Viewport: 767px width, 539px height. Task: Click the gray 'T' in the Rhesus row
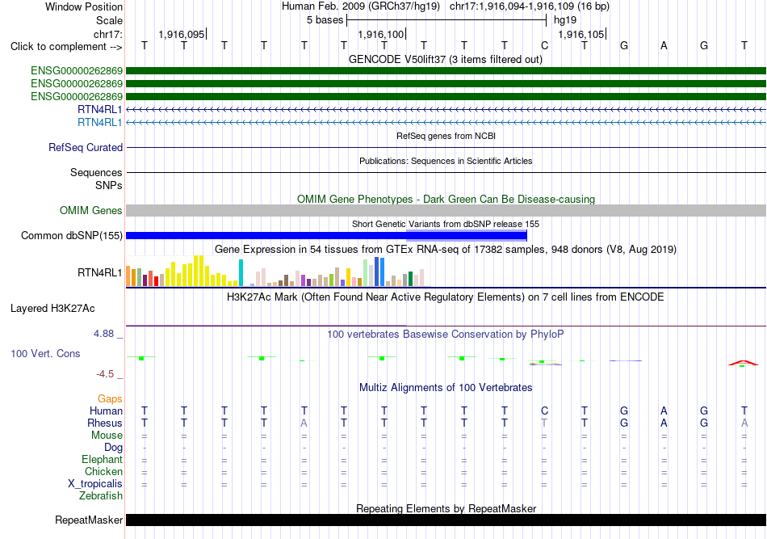point(544,423)
